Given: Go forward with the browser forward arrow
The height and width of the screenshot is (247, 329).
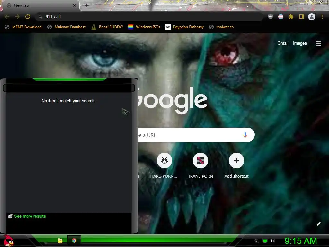Looking at the screenshot, I should pos(17,17).
